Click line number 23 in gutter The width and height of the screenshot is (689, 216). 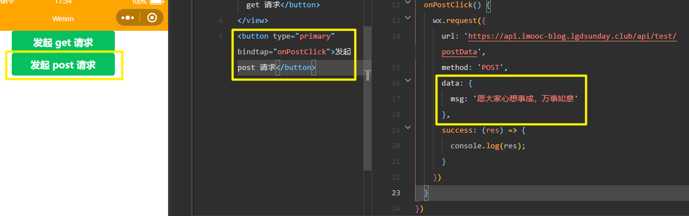(x=396, y=192)
